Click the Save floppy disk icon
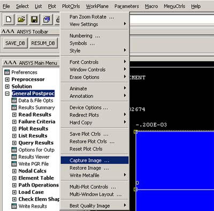214x211 pixels. 34,19
